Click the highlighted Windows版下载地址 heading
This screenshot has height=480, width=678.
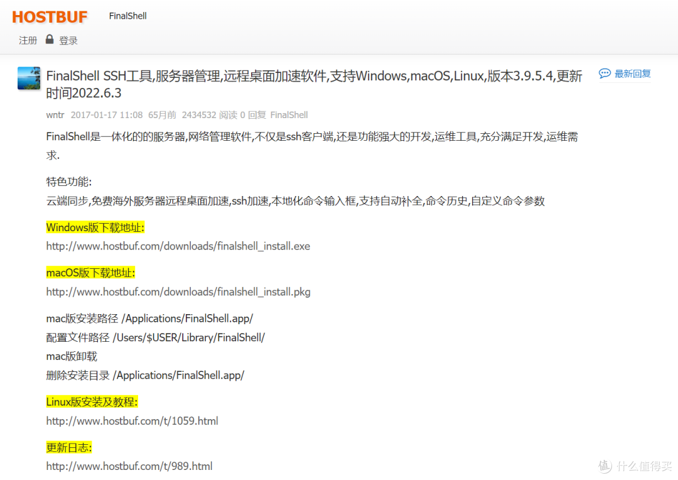95,227
